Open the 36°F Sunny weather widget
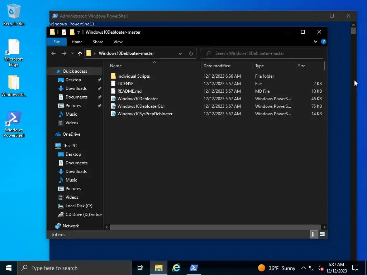The height and width of the screenshot is (275, 367). click(x=277, y=268)
